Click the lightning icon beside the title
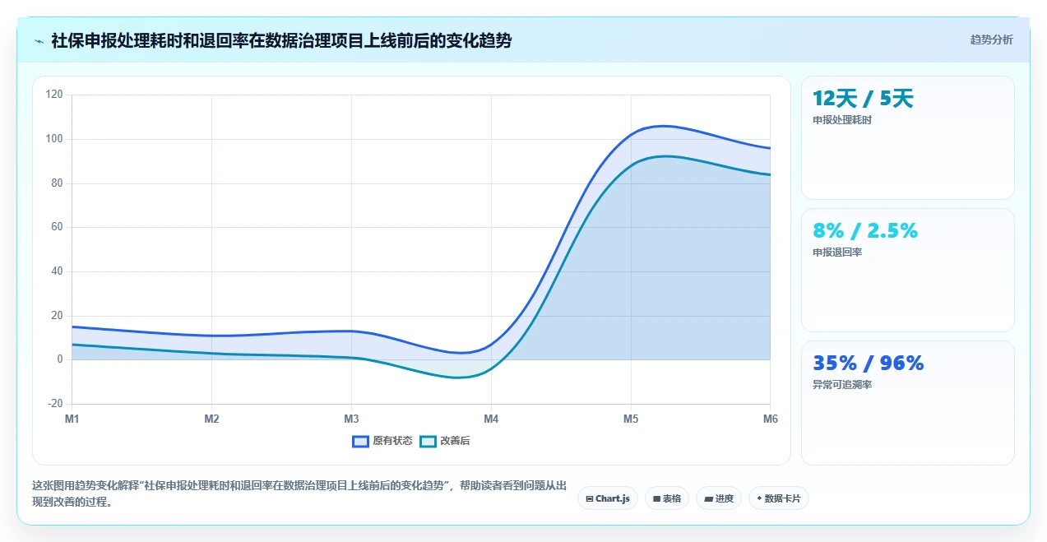The height and width of the screenshot is (542, 1047). coord(39,41)
